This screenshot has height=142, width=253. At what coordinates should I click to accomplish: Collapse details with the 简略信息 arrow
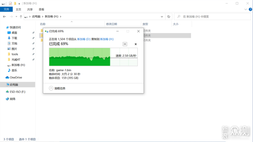(51, 88)
